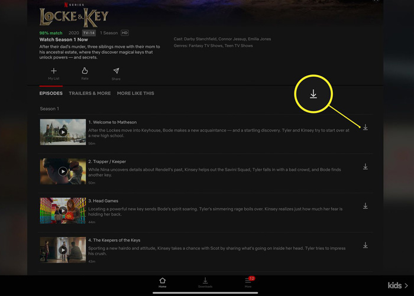Click the Genres line Fantasy TV Shows
The height and width of the screenshot is (296, 414).
[213, 45]
